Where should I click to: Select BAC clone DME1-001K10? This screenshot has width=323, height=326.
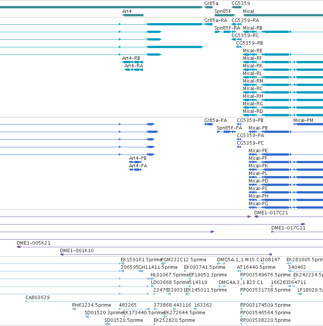click(x=77, y=251)
